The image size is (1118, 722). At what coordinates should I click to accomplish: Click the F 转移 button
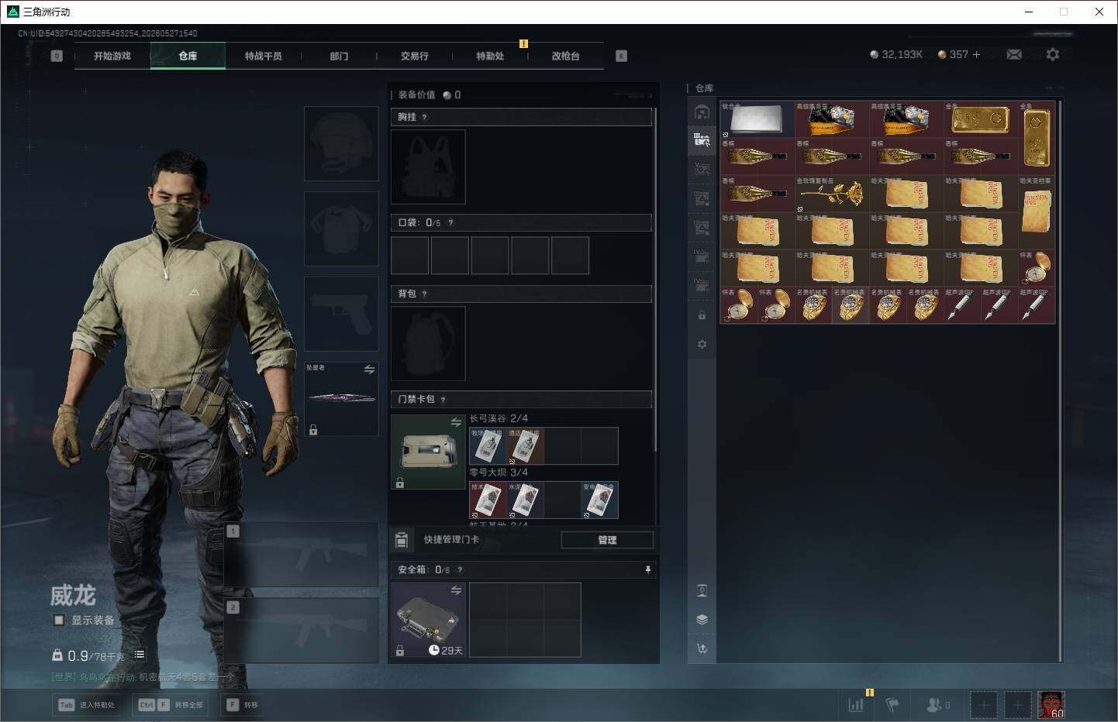tap(243, 705)
